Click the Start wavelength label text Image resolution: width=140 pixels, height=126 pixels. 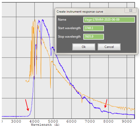(x=69, y=28)
